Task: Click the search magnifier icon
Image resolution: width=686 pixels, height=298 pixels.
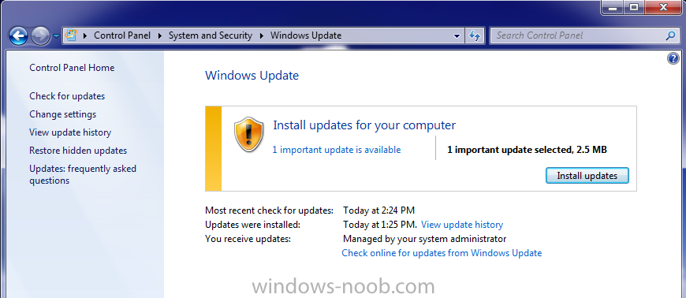Action: 669,35
